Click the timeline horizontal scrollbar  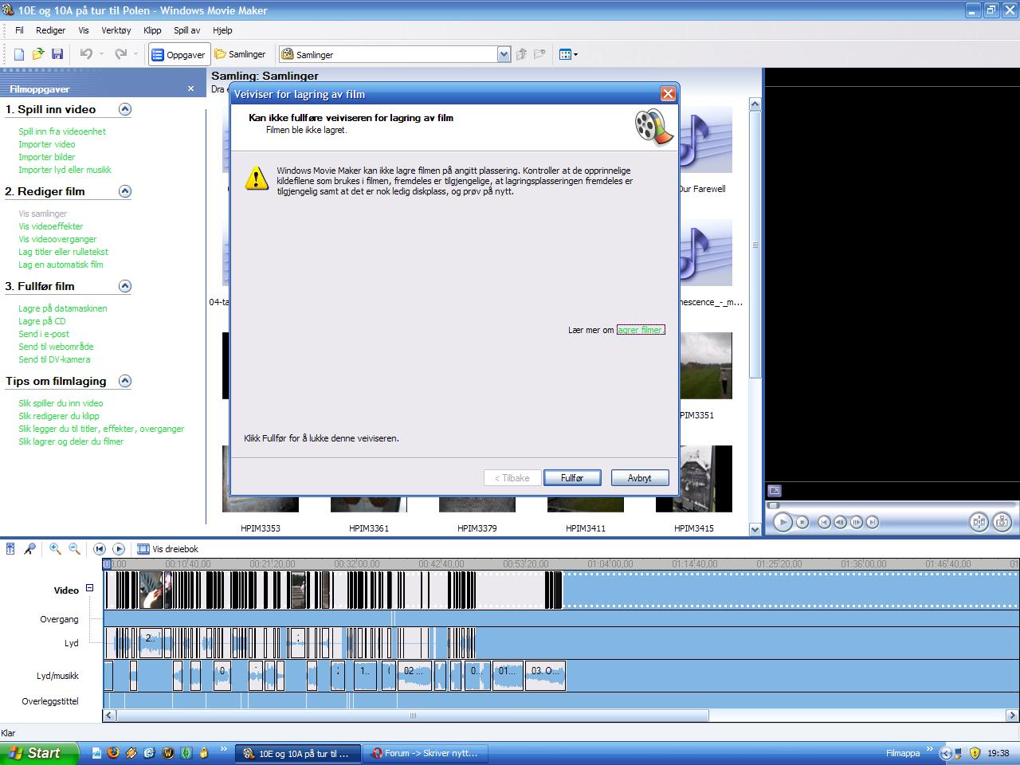(413, 715)
